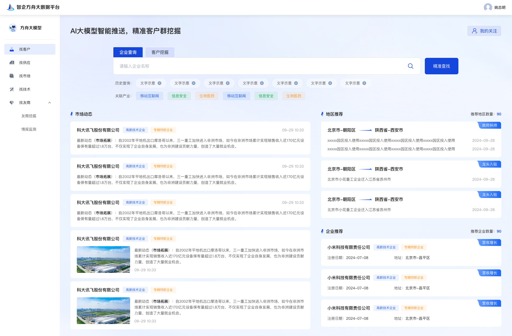The image size is (512, 336).
Task: Remove second 文字示意 history tag
Action: click(x=194, y=83)
